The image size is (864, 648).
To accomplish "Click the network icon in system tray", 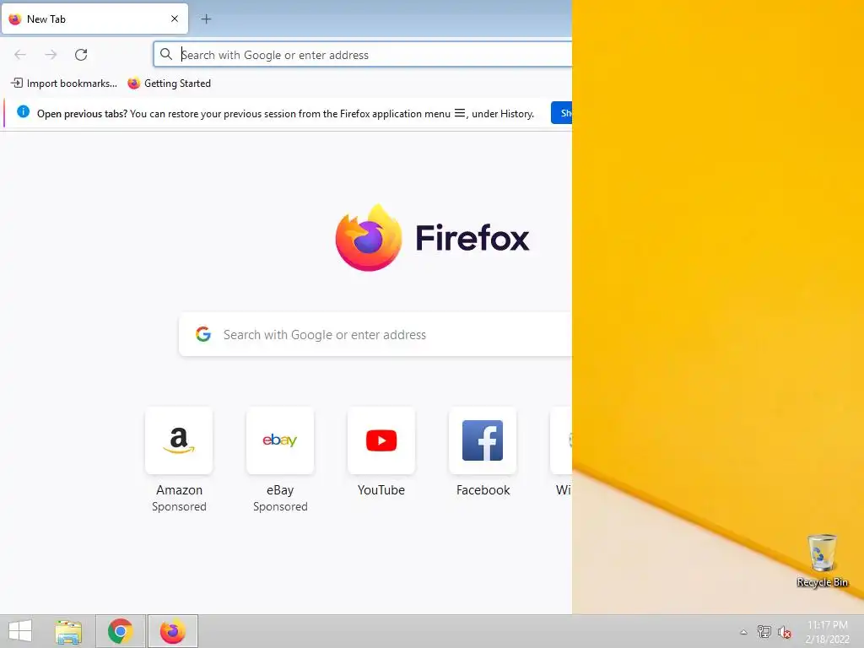I will click(764, 631).
